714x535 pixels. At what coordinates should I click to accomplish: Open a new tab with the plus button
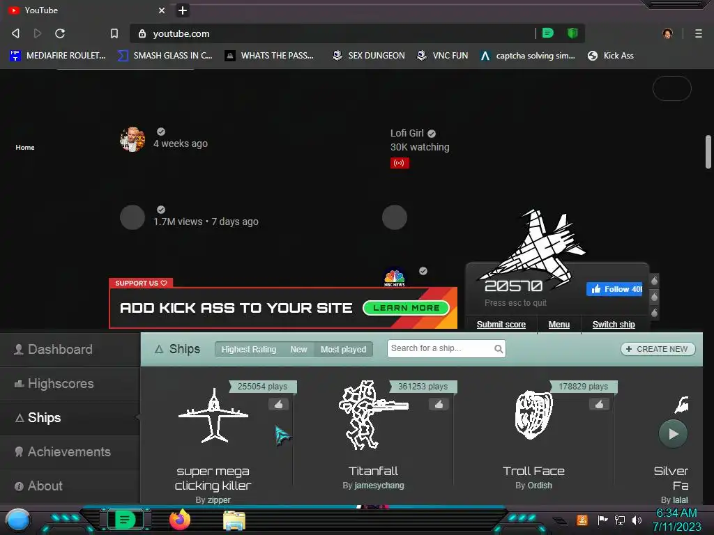coord(183,10)
